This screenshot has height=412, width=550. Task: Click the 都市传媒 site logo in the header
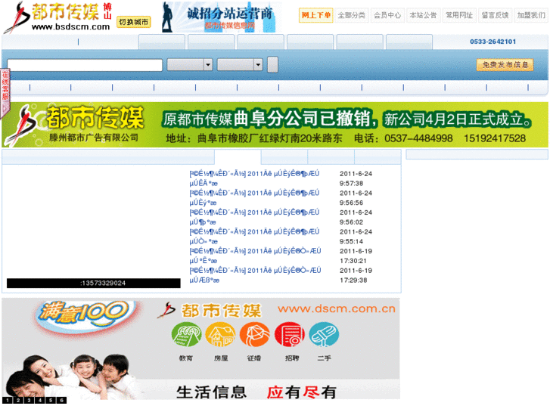(58, 17)
